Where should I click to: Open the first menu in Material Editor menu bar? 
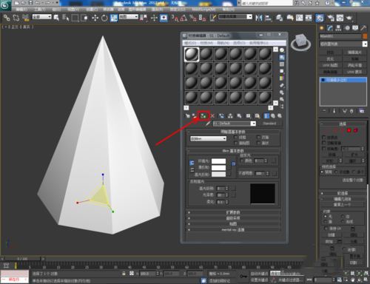pos(190,43)
